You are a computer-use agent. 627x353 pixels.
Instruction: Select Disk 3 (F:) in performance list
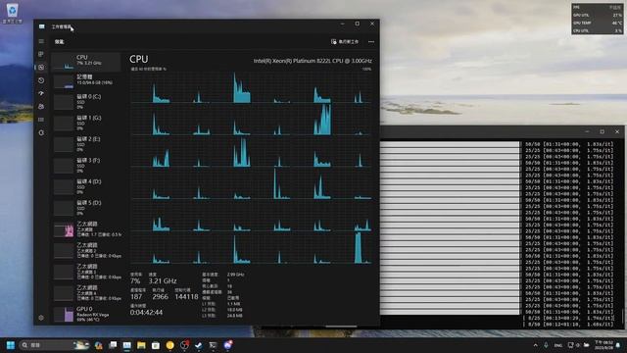pos(86,166)
